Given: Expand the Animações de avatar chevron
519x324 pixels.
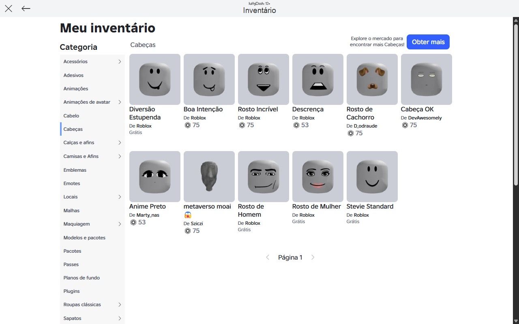Looking at the screenshot, I should (x=120, y=102).
